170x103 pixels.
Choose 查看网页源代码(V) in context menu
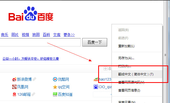click(137, 82)
